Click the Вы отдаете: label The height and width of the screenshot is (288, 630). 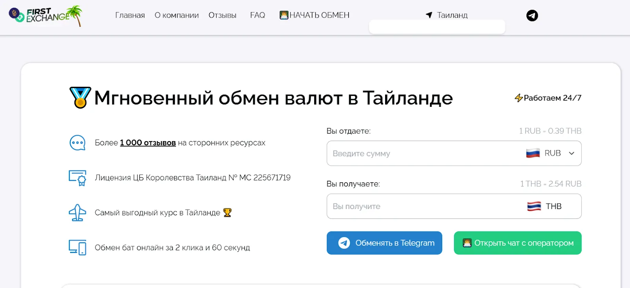pyautogui.click(x=348, y=131)
